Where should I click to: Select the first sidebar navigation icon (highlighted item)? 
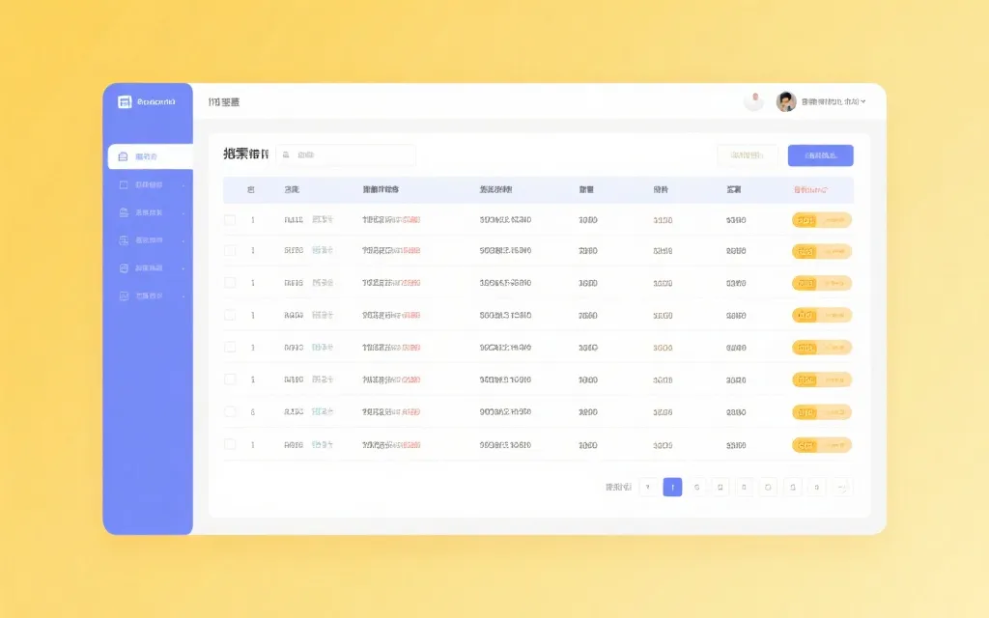click(x=125, y=156)
